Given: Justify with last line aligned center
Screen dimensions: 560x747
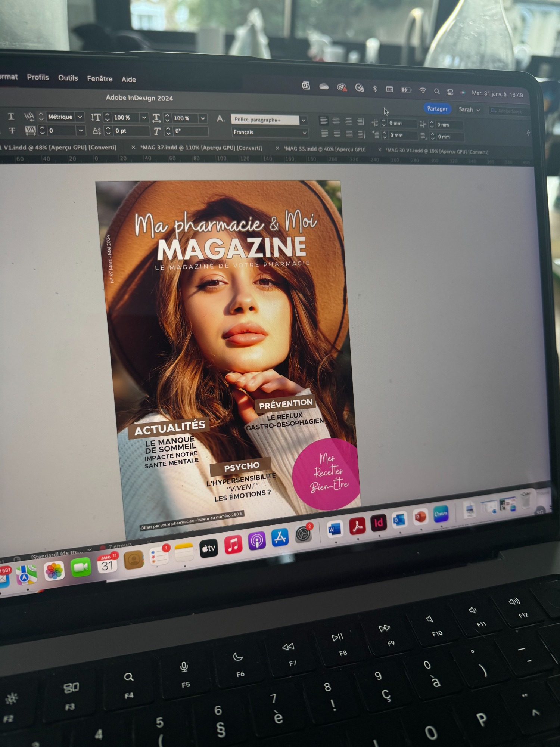Looking at the screenshot, I should click(337, 134).
